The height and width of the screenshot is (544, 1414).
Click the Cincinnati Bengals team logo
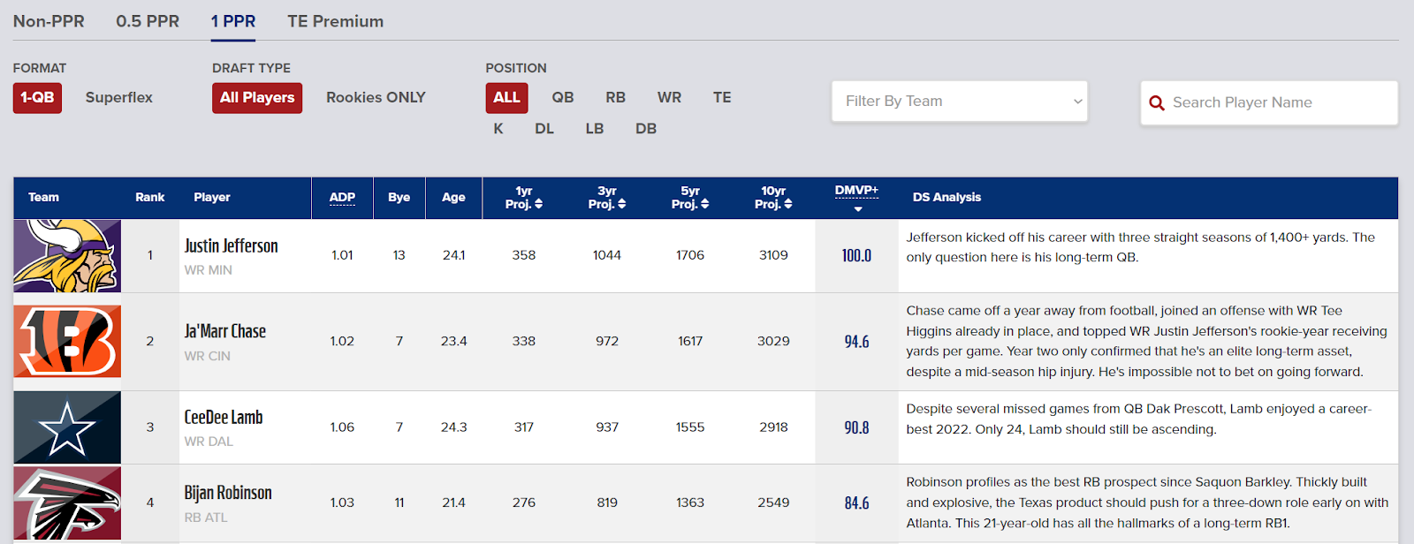coord(67,342)
